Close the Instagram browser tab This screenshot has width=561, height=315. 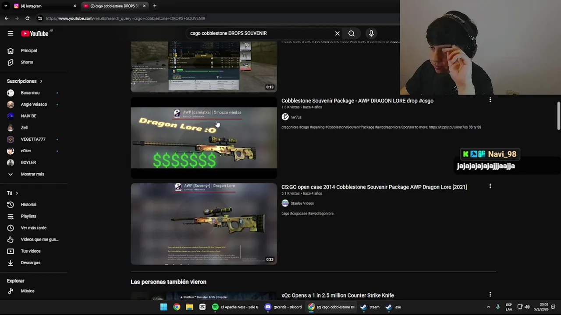pyautogui.click(x=75, y=6)
